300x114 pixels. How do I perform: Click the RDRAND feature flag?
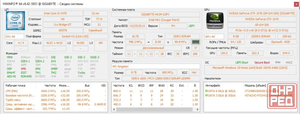(26, 76)
